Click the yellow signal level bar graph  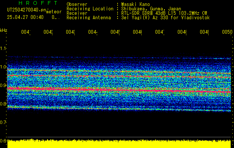pyautogui.click(x=119, y=144)
